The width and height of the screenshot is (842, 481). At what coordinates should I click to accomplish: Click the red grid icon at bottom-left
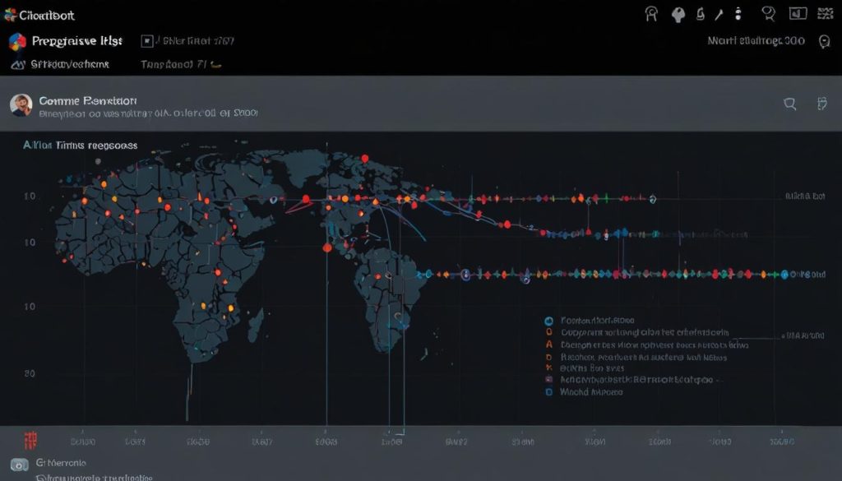[x=31, y=440]
